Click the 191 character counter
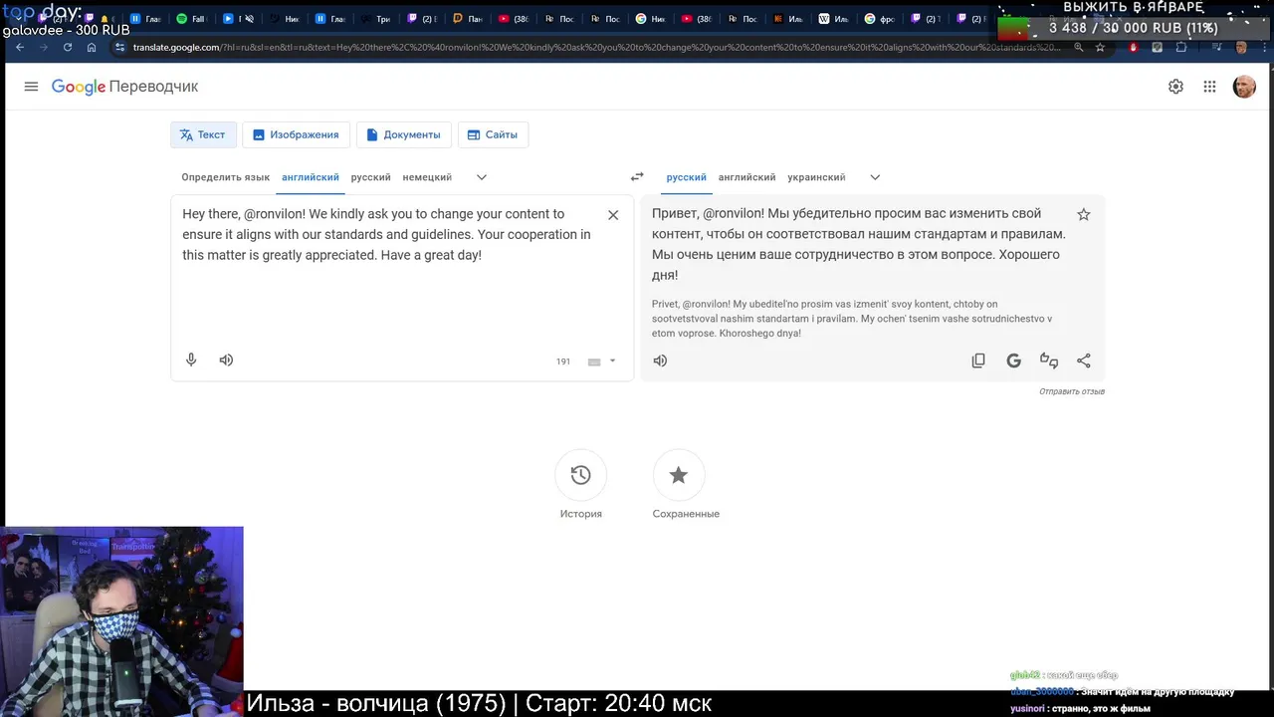 (563, 361)
